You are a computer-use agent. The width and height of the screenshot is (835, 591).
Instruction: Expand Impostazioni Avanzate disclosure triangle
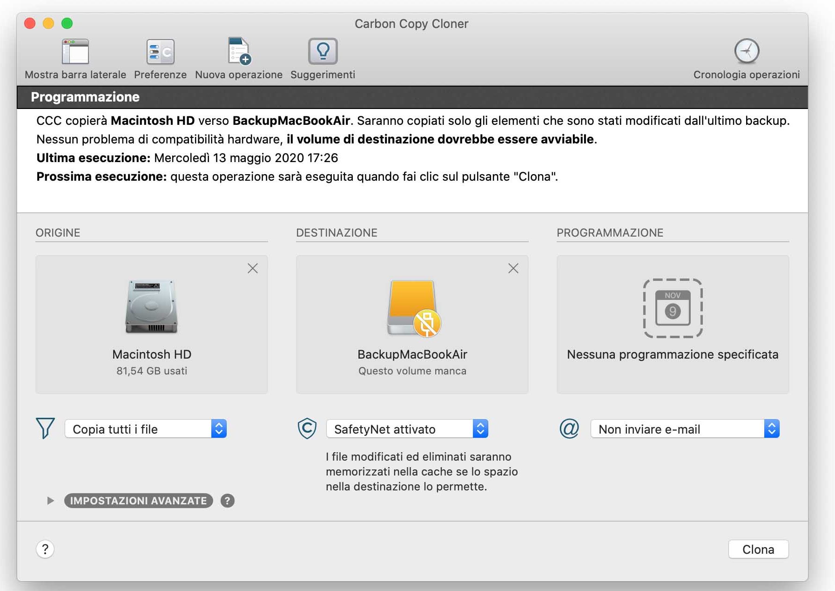50,501
